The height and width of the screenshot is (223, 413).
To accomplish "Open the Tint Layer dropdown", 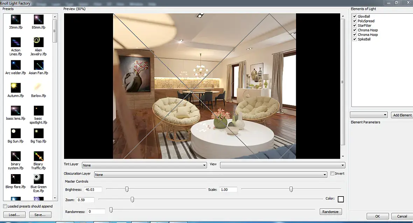I will click(144, 165).
